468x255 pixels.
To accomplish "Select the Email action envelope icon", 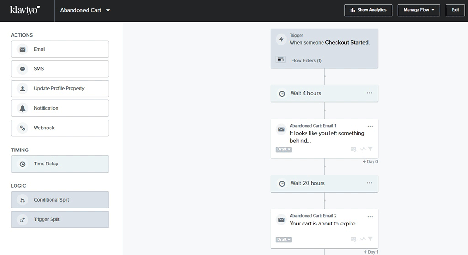I will [22, 49].
